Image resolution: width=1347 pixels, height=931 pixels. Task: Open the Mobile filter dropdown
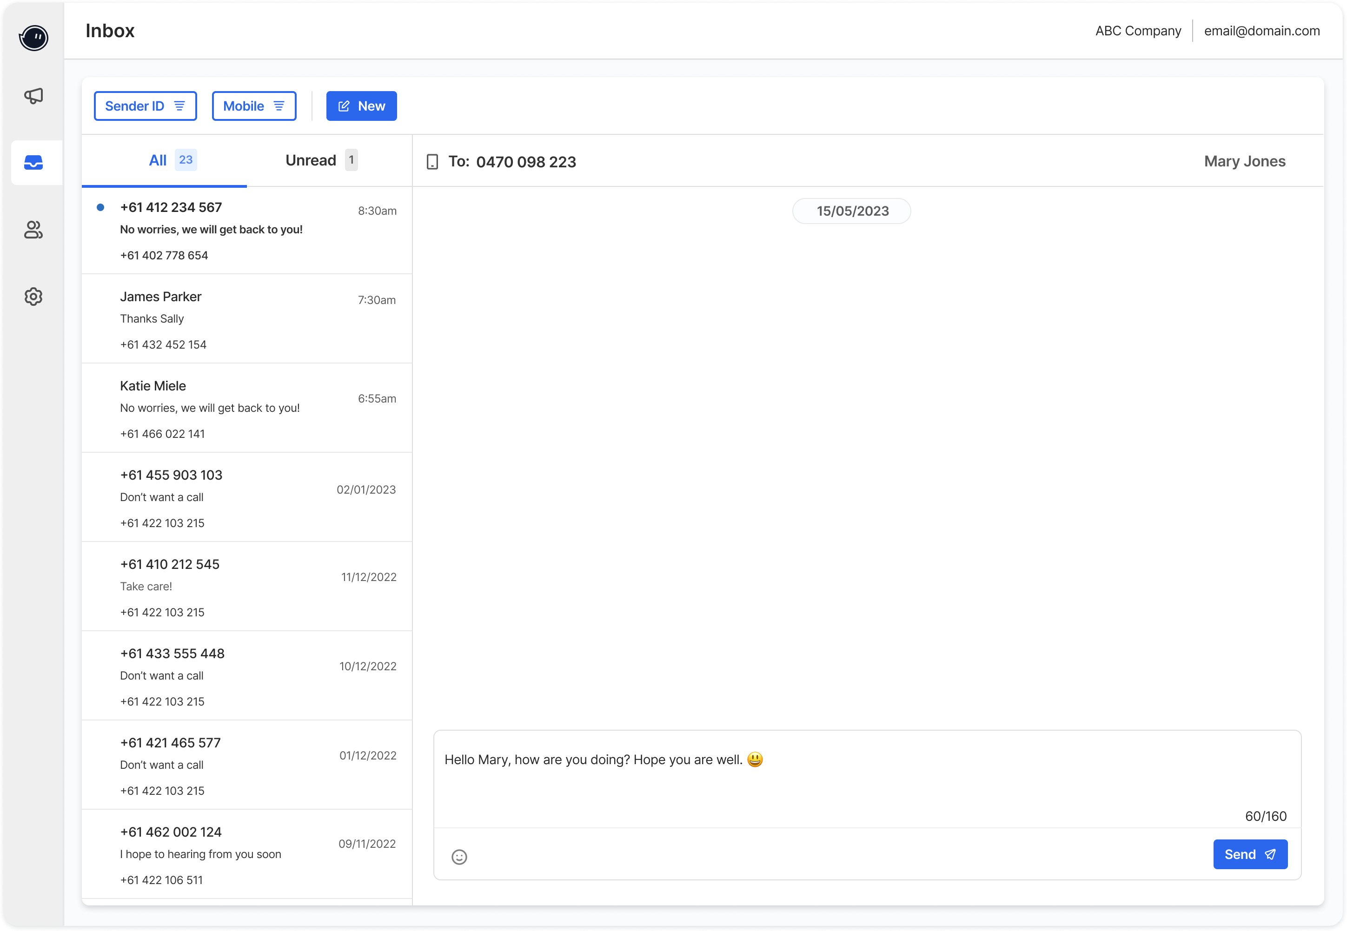pos(254,106)
